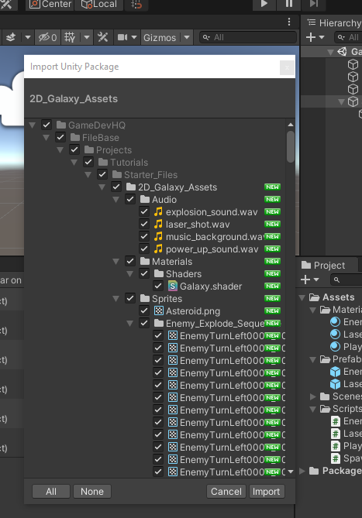Image resolution: width=362 pixels, height=518 pixels.
Task: Click the Gizmos button
Action: tap(160, 38)
